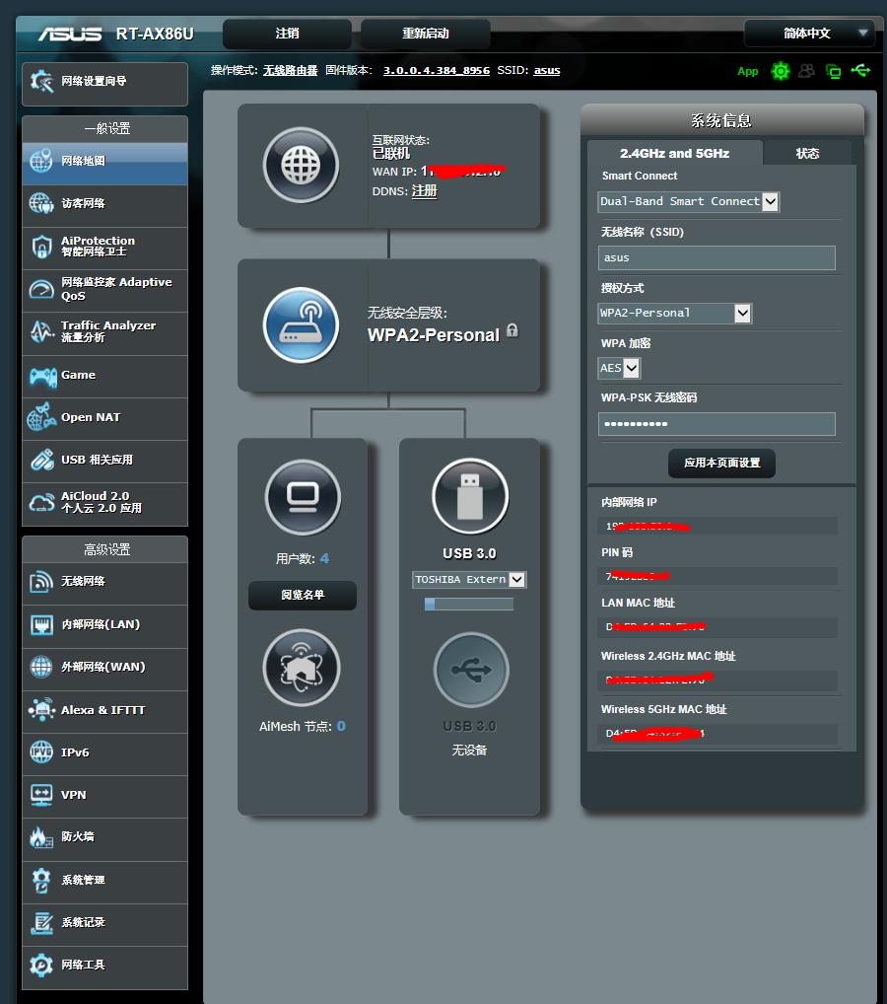Click the green USB icon in header

(x=860, y=71)
